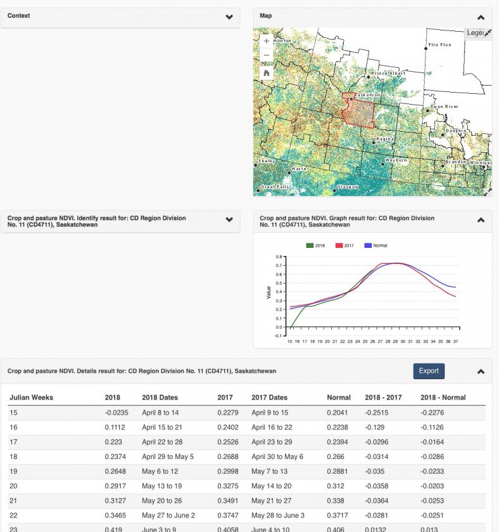Click the Export button
Image resolution: width=499 pixels, height=532 pixels.
point(429,371)
